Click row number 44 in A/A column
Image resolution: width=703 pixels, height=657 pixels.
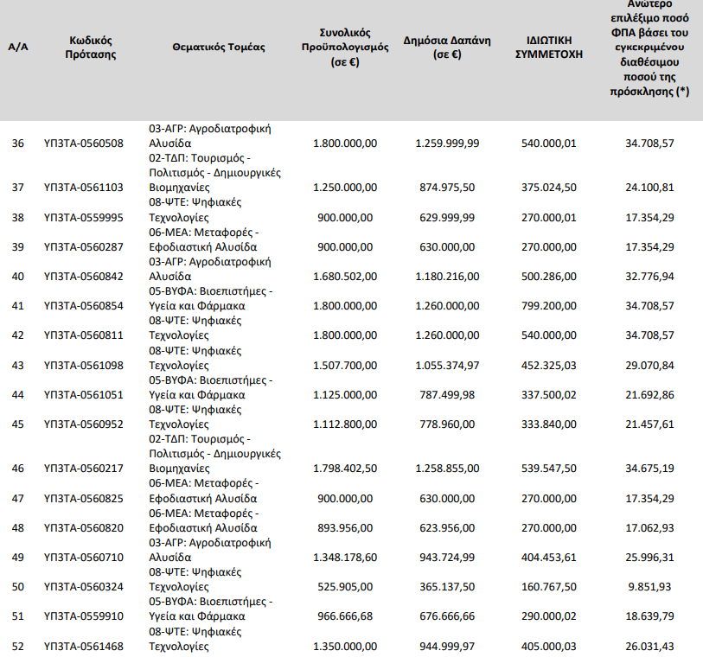point(18,394)
